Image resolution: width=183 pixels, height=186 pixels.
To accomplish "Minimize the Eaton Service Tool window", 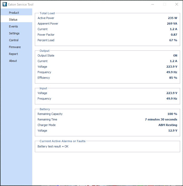I will click(153, 4).
